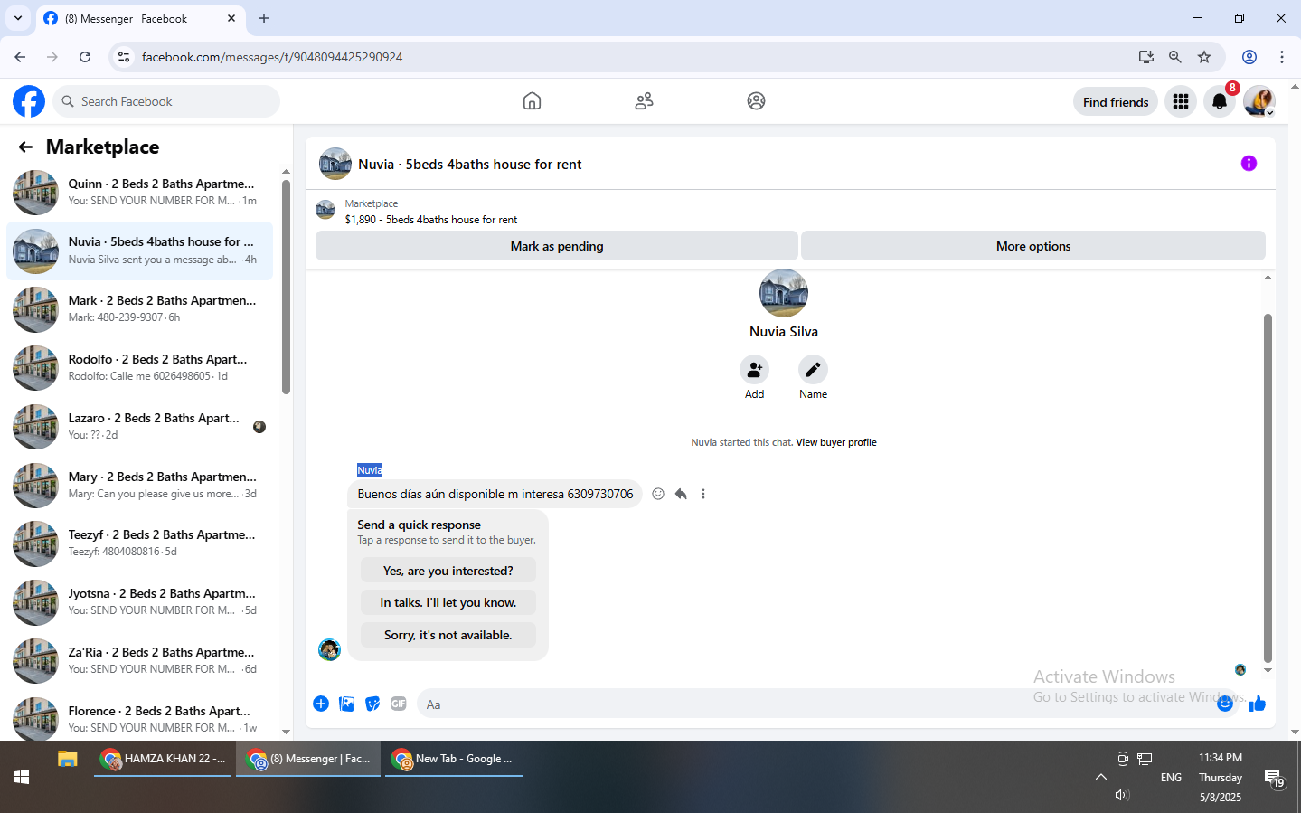Open the tab search dropdown arrow
The width and height of the screenshot is (1301, 813).
point(18,18)
